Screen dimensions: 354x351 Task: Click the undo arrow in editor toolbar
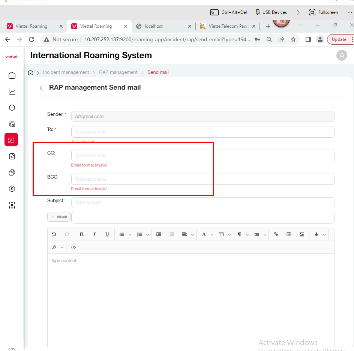54,234
